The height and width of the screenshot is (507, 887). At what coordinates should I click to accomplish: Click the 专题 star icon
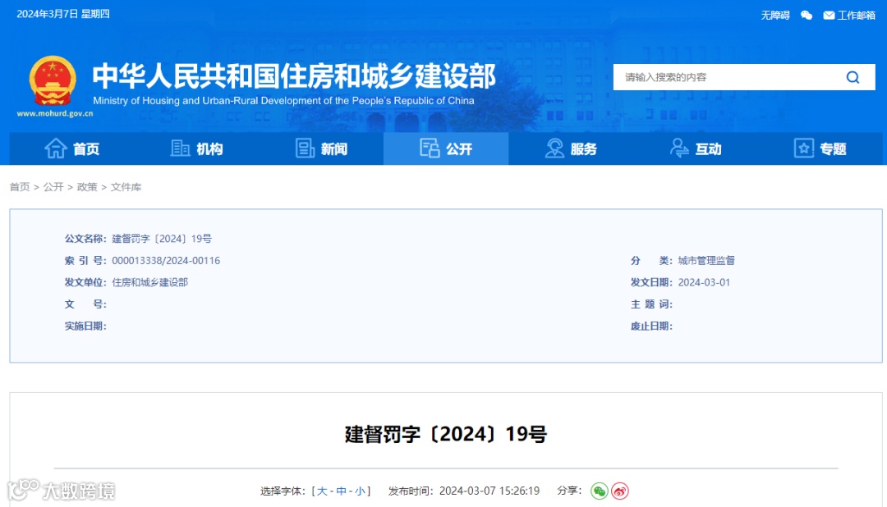[x=804, y=148]
